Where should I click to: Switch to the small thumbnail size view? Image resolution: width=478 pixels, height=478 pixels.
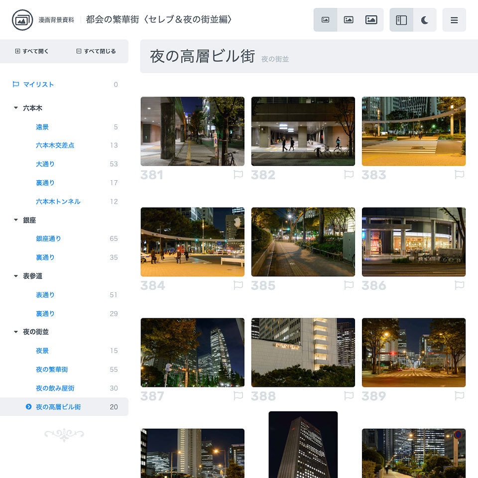click(326, 19)
